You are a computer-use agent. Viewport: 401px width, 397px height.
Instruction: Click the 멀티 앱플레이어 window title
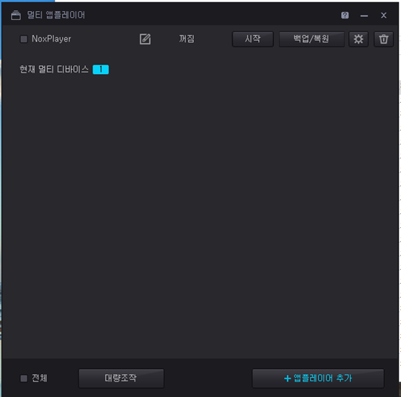56,15
